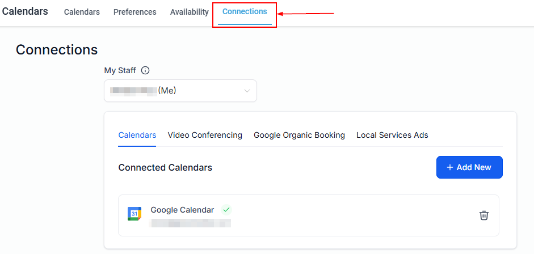The height and width of the screenshot is (254, 534).
Task: Expand staff list using the chevron arrow
Action: click(x=247, y=91)
